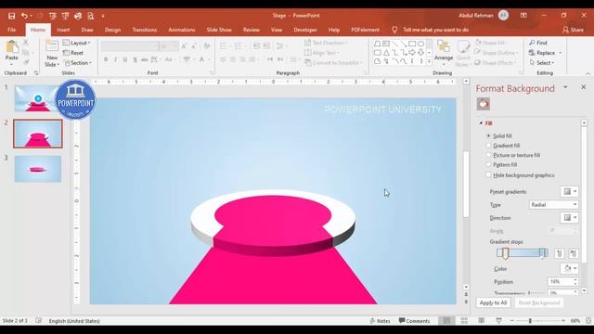The width and height of the screenshot is (594, 334).
Task: Click English (United States) language status
Action: (x=74, y=321)
